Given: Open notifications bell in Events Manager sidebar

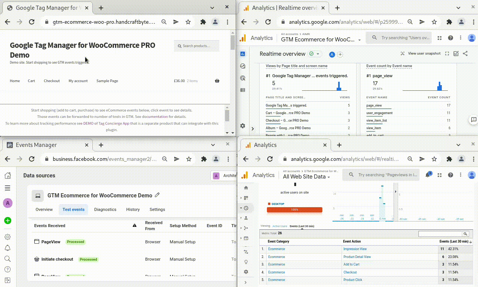Looking at the screenshot, I should click(x=8, y=248).
